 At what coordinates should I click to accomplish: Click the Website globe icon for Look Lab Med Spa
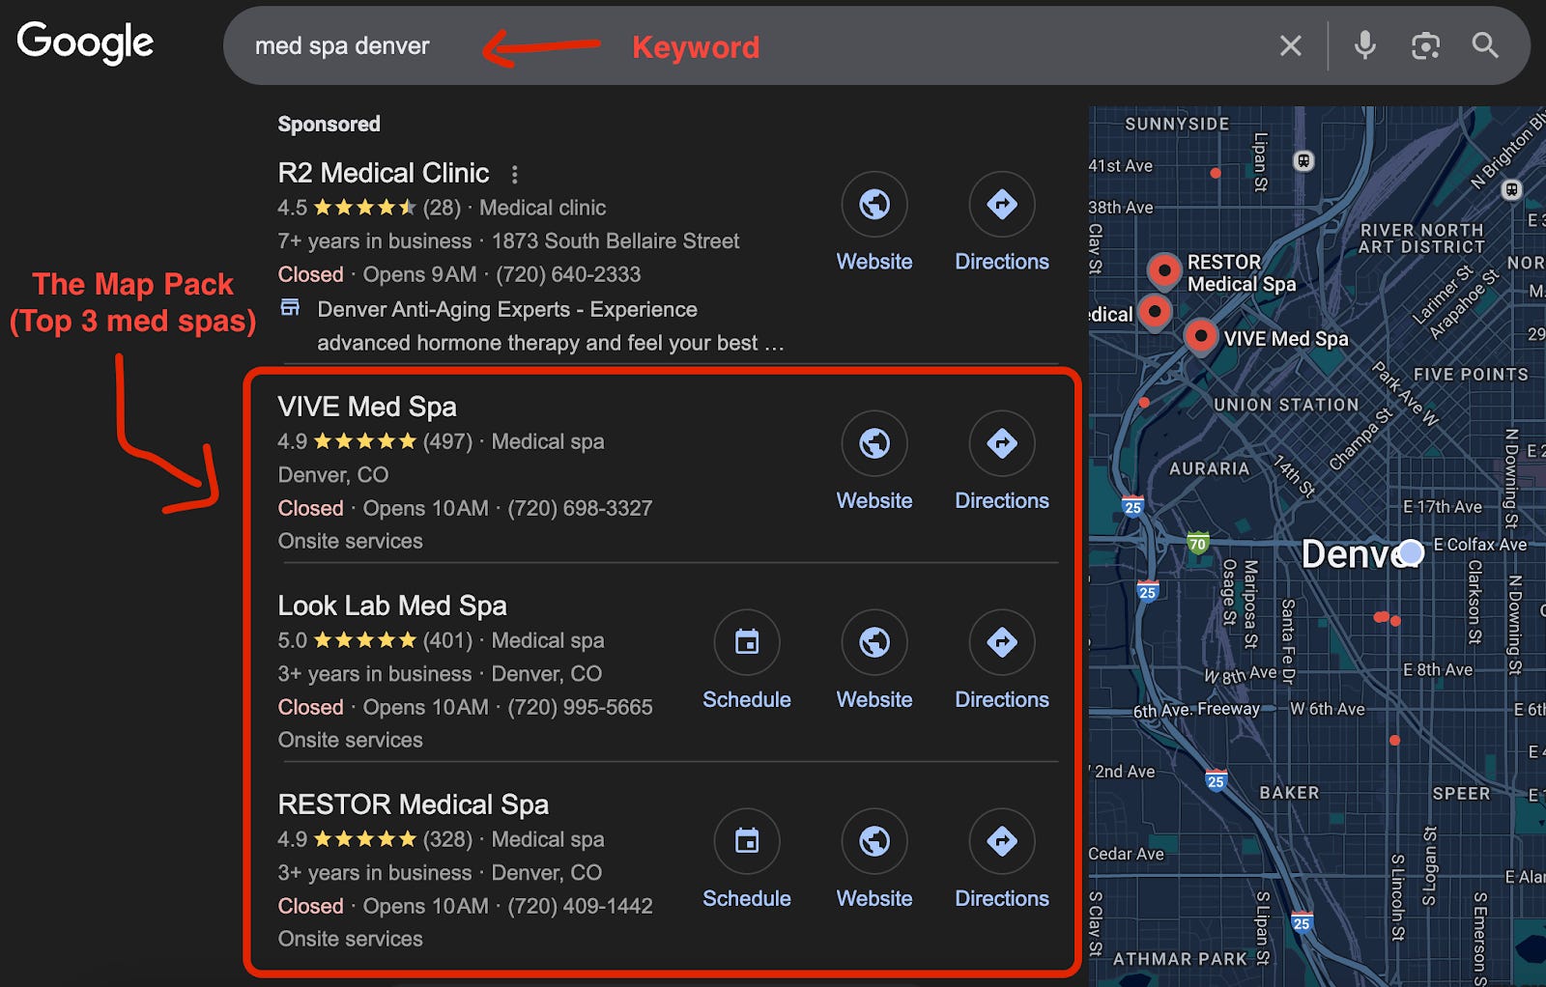(x=874, y=642)
